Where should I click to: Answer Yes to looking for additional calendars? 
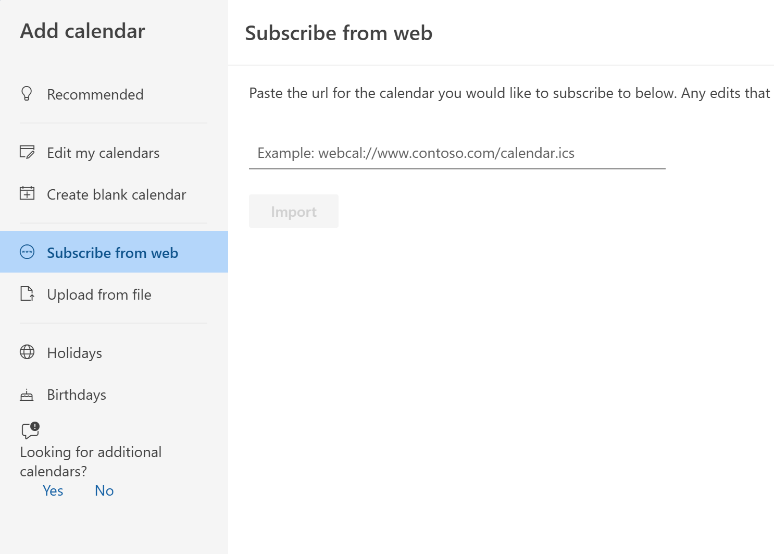53,490
